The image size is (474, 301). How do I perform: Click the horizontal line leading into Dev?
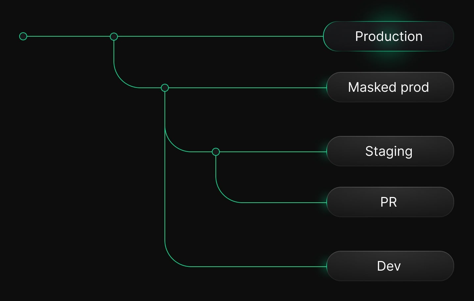tap(258, 266)
